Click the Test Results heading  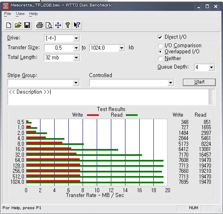point(111,109)
